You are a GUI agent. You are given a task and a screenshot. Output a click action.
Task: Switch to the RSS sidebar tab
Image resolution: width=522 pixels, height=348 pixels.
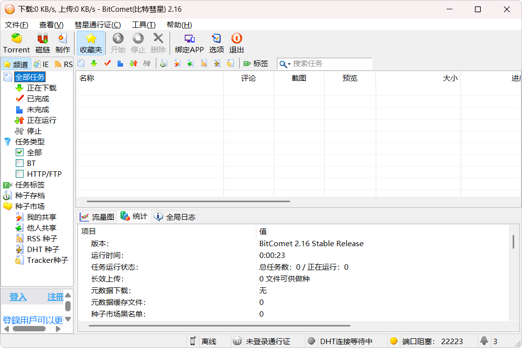(63, 64)
